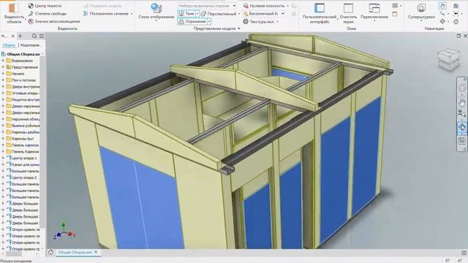Switch to the Моделирование browser tab
468x263 pixels.
pyautogui.click(x=31, y=45)
